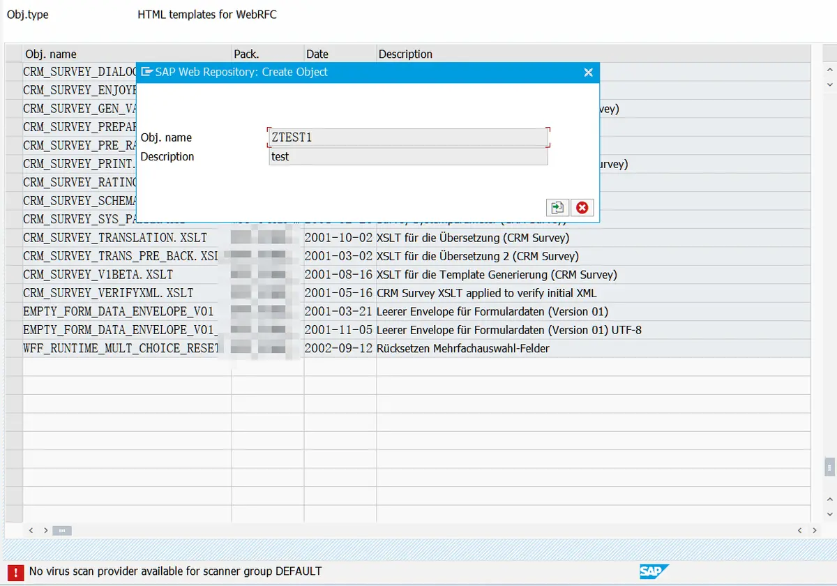Select row CRM_SURVEY_GEN_VA behind the dialog

pos(80,109)
